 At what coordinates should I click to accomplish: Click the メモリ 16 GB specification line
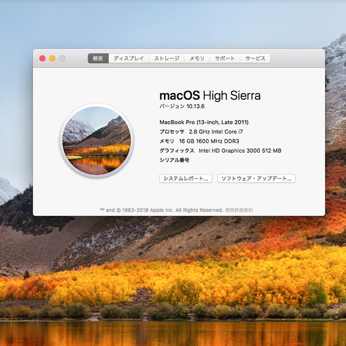[199, 141]
